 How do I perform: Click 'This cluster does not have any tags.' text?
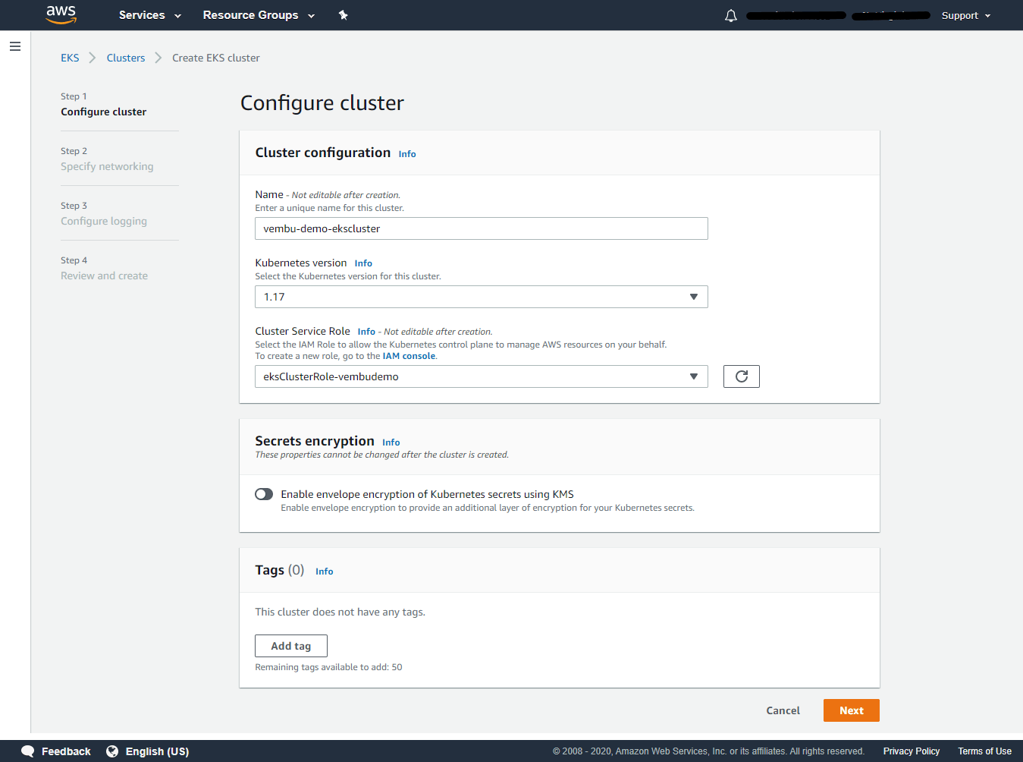click(x=340, y=612)
